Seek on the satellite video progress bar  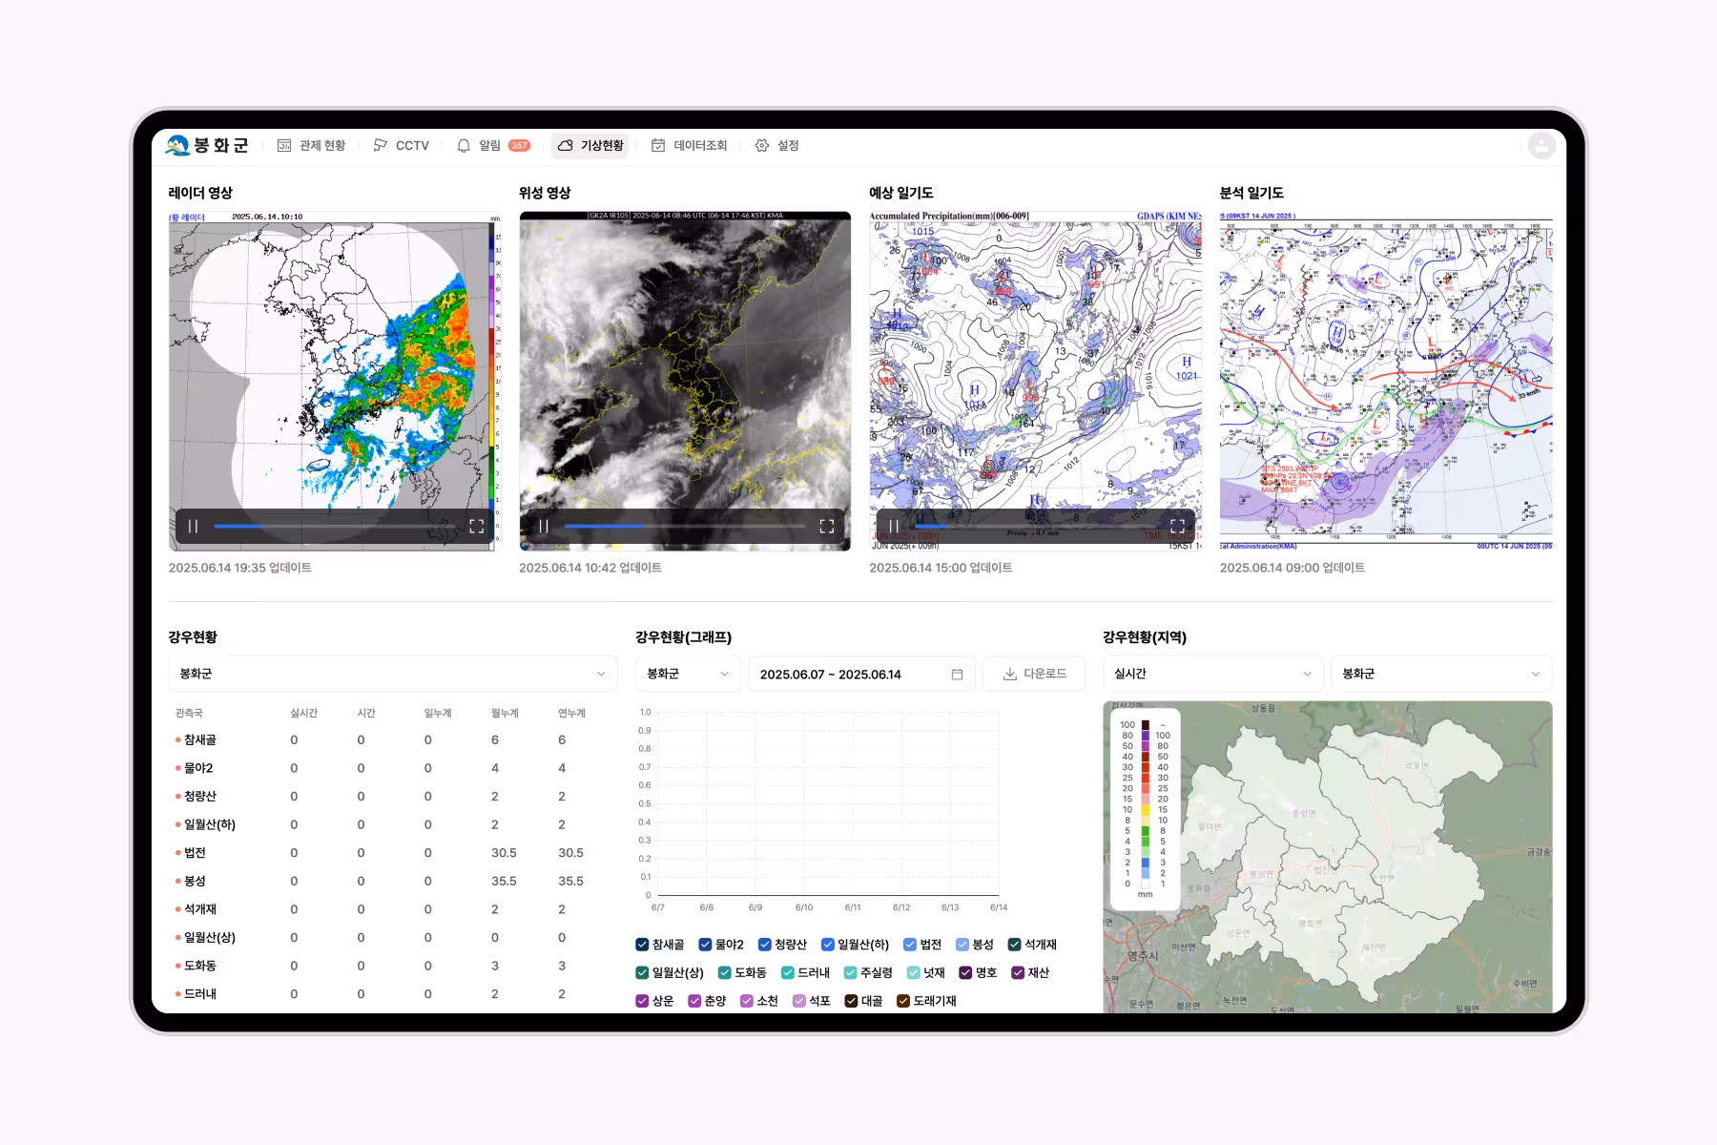coord(684,526)
